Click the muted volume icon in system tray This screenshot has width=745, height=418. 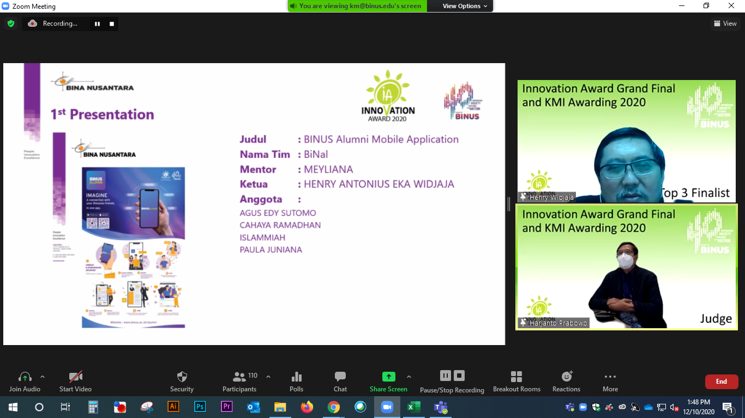point(675,407)
